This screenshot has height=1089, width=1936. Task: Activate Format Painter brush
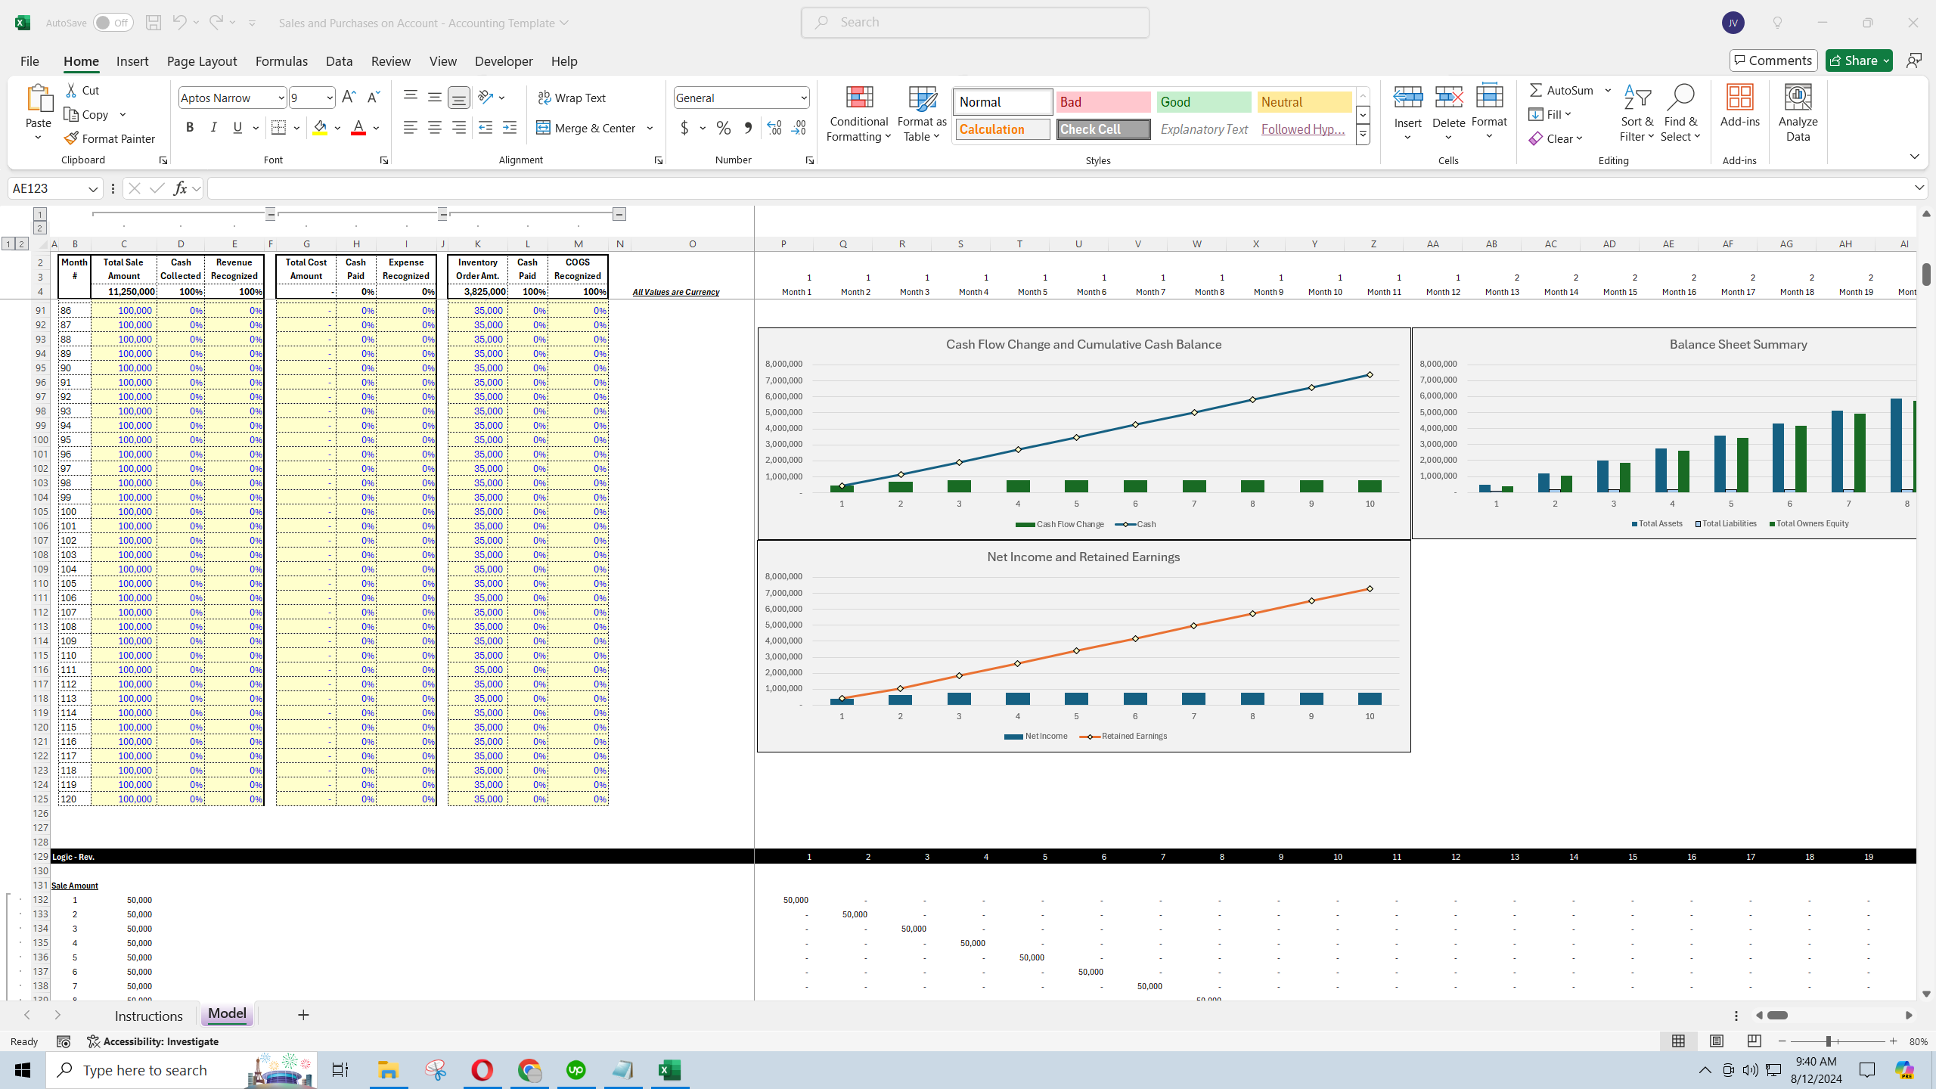click(110, 138)
